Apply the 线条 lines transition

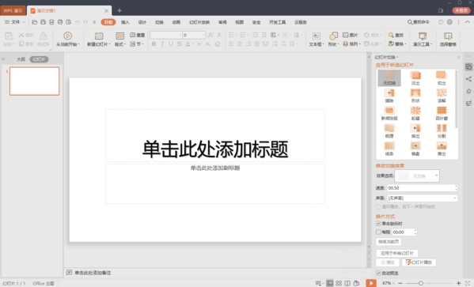pos(389,149)
